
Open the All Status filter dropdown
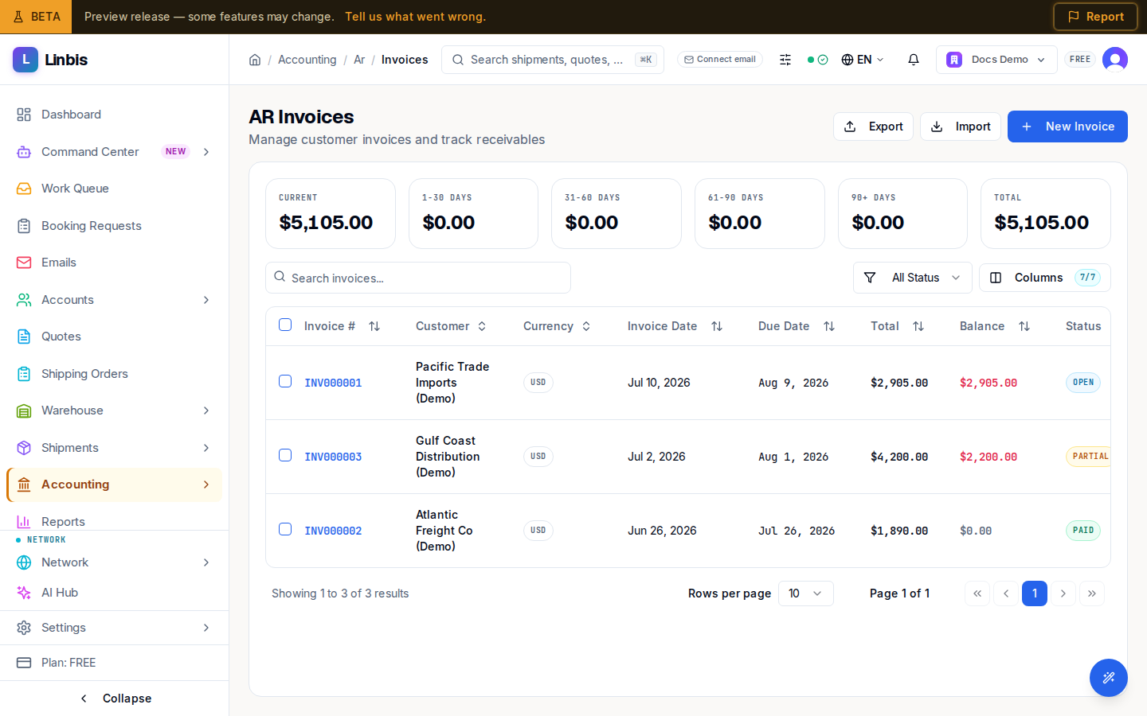point(913,278)
